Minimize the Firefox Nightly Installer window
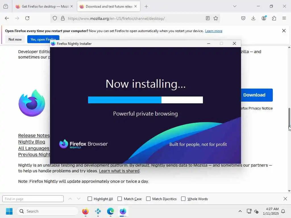This screenshot has height=218, width=291. pyautogui.click(x=209, y=43)
